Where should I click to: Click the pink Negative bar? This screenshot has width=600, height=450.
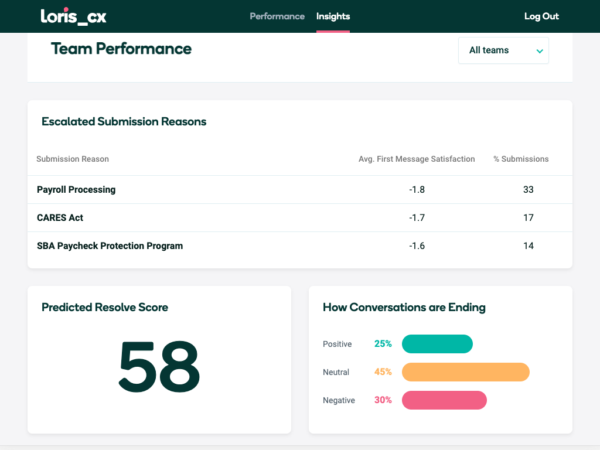(x=444, y=400)
